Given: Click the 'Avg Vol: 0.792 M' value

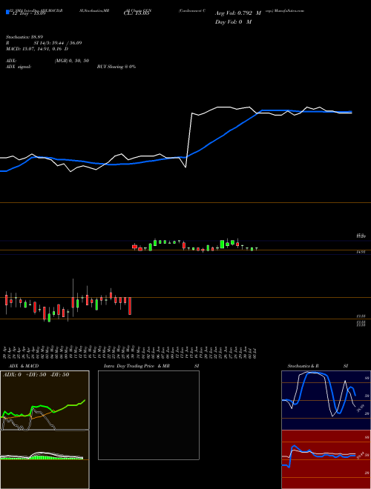Looking at the screenshot, I should pyautogui.click(x=238, y=13).
